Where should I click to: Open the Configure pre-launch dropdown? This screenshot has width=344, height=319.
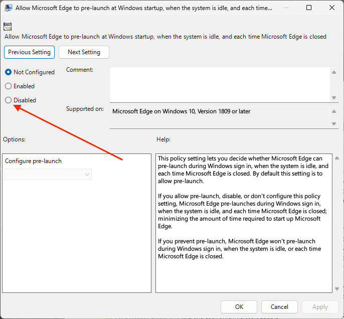(x=48, y=175)
